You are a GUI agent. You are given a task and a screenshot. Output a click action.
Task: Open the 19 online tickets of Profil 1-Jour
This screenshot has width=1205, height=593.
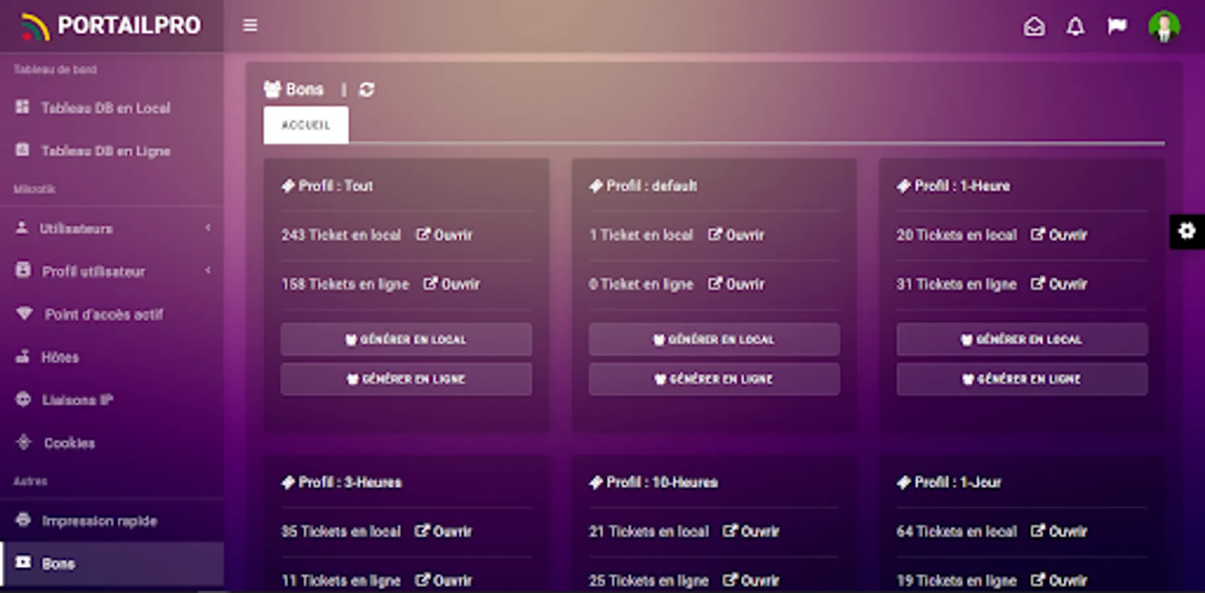1059,580
